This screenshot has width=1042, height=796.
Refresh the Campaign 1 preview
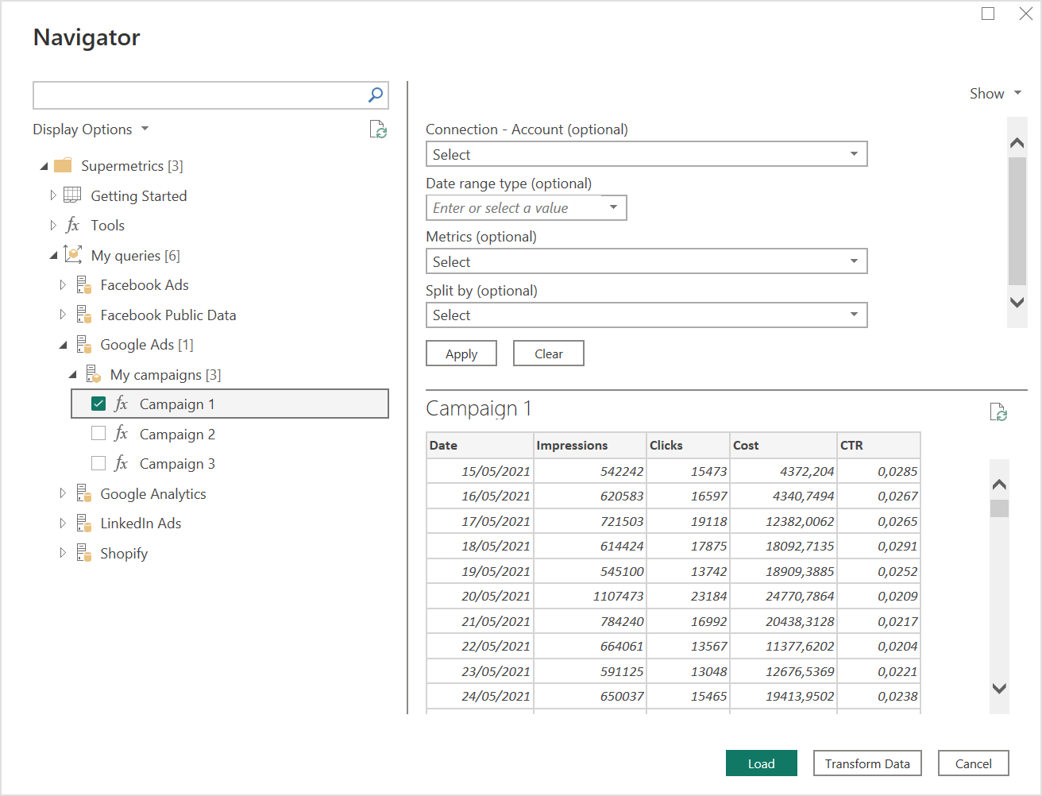click(1000, 412)
